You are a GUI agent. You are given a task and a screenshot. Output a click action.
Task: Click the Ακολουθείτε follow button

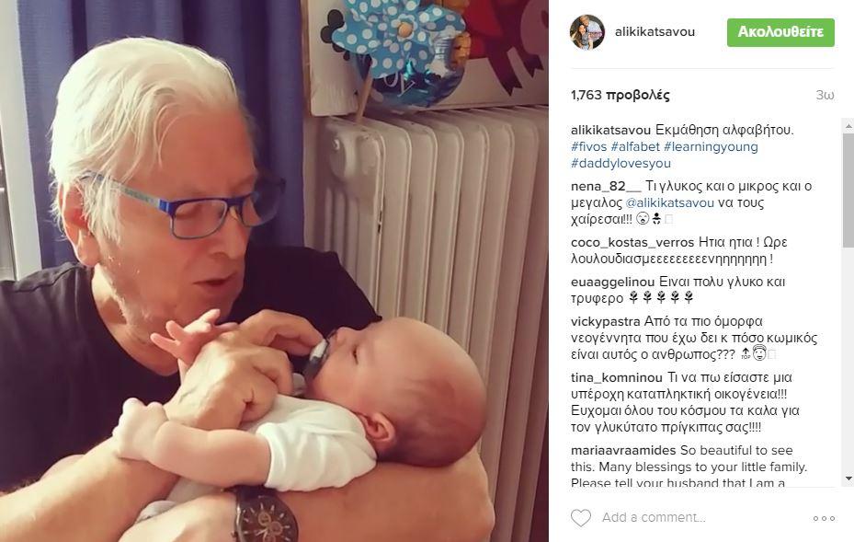pyautogui.click(x=780, y=32)
